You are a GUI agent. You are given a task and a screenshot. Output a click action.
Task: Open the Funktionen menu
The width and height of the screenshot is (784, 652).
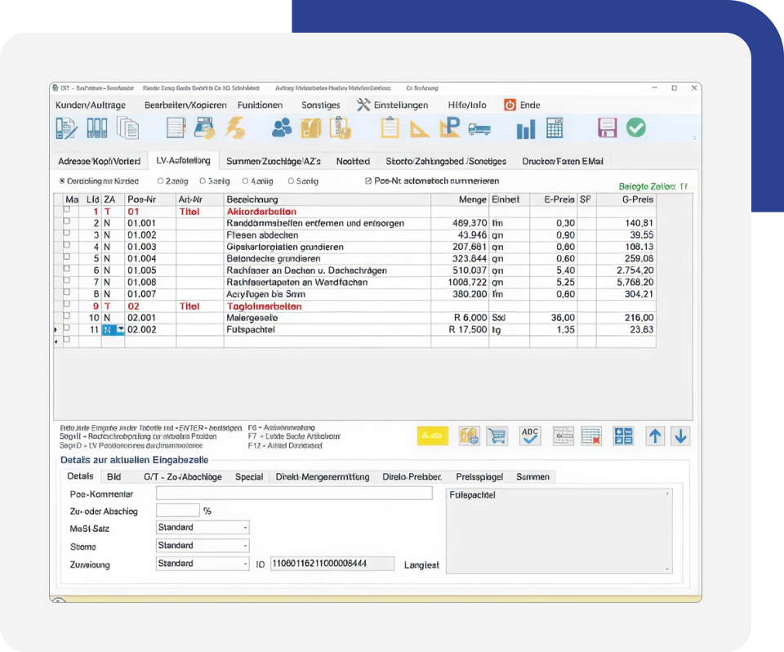pyautogui.click(x=260, y=105)
